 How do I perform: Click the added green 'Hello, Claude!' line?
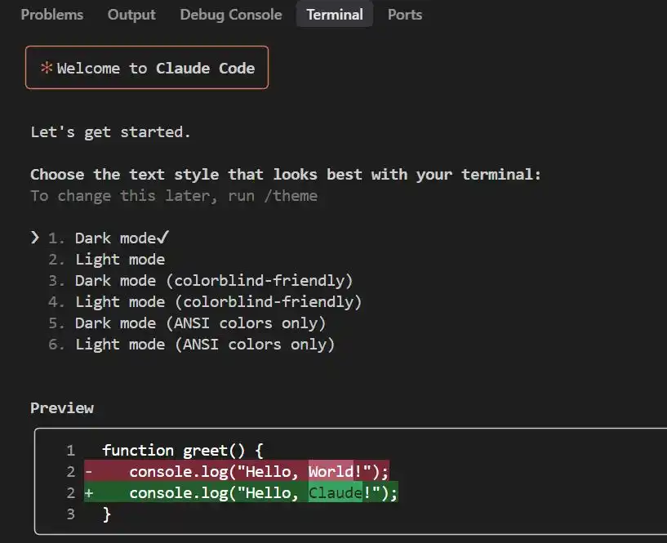click(241, 492)
